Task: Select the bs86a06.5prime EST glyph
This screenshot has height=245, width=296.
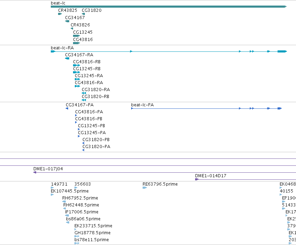Action: click(67, 222)
